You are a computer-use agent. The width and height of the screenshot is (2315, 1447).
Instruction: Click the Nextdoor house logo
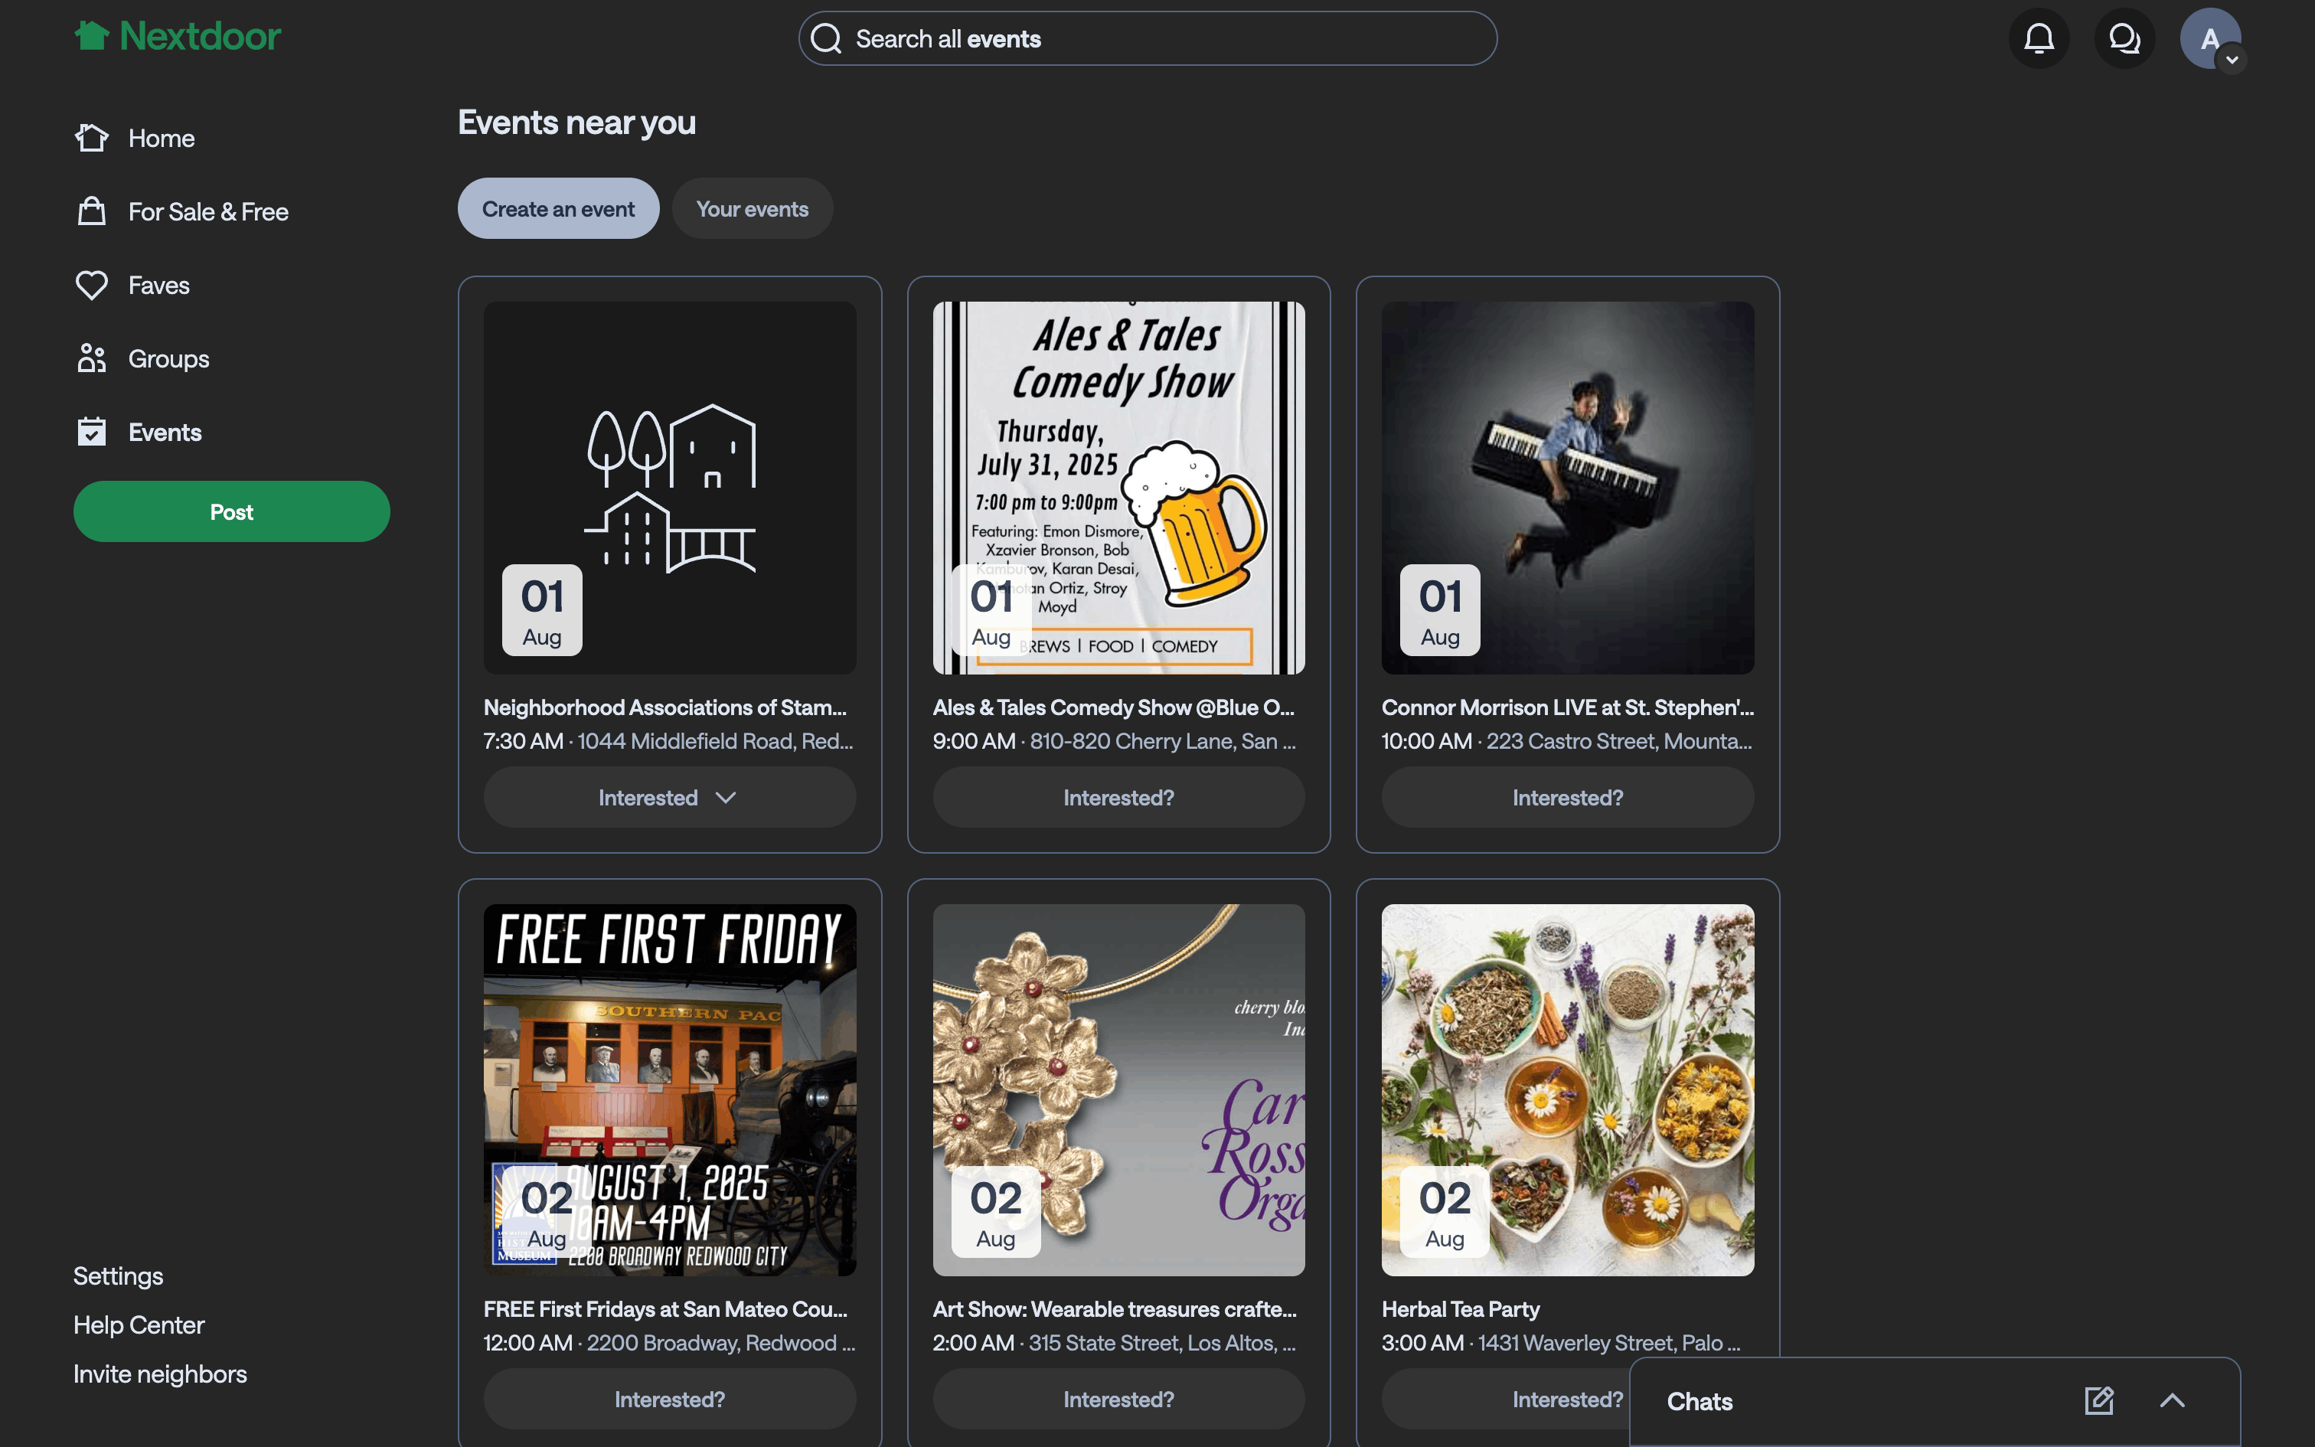pos(92,37)
